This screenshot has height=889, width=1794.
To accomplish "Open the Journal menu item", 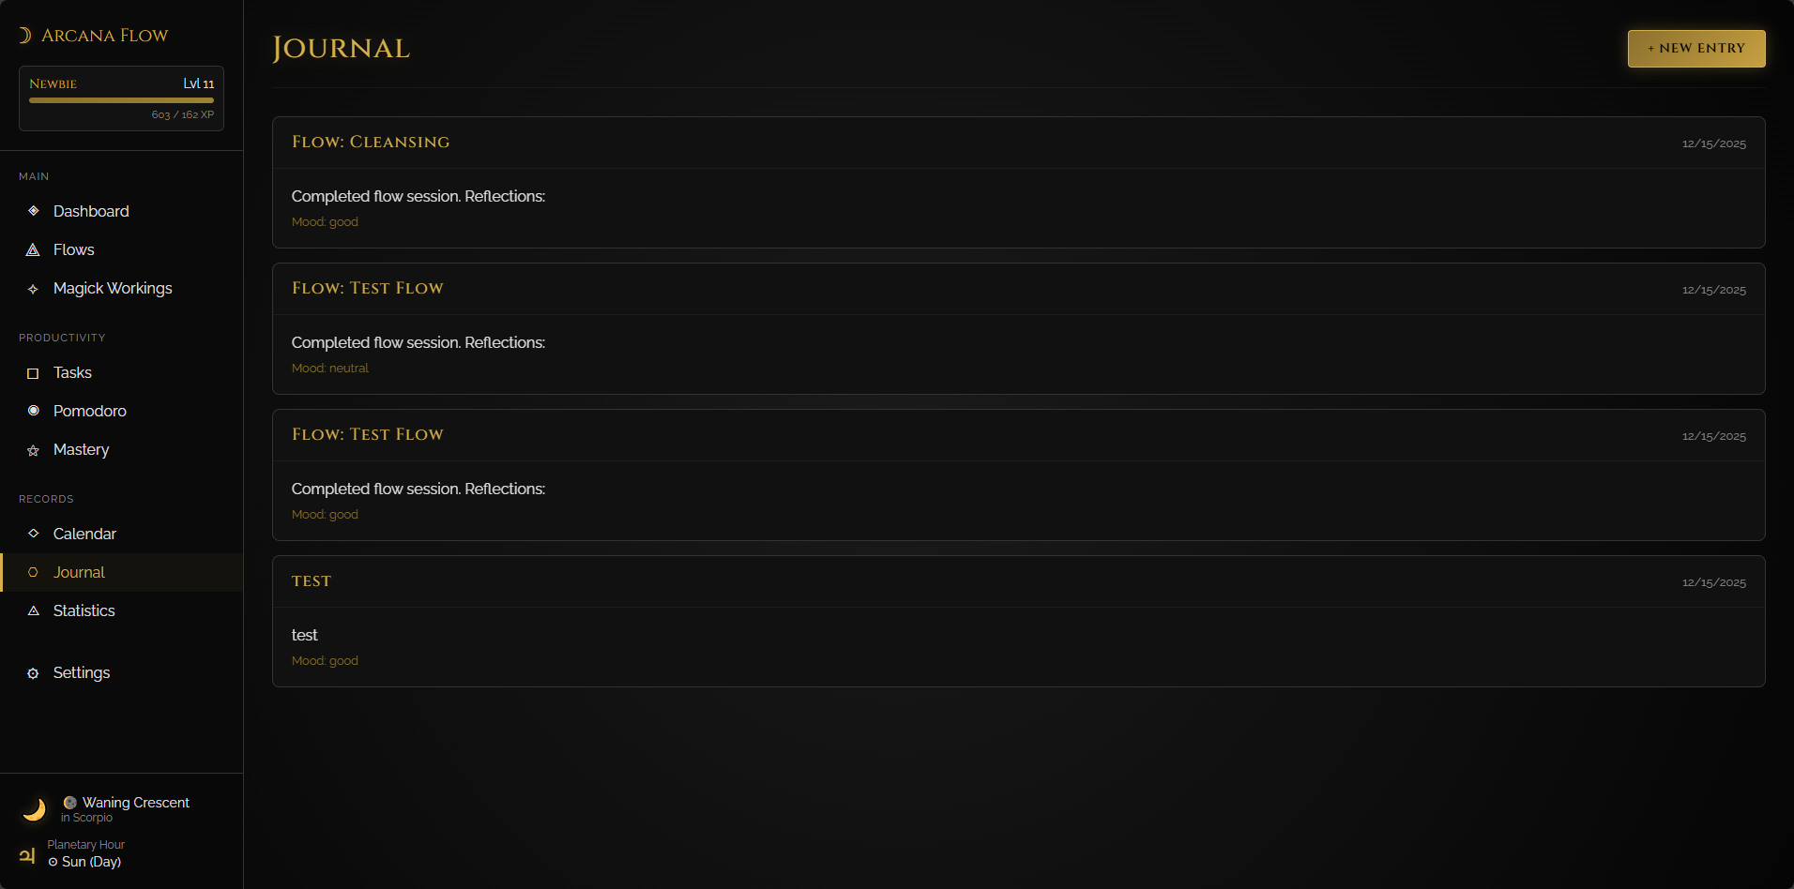I will [122, 572].
